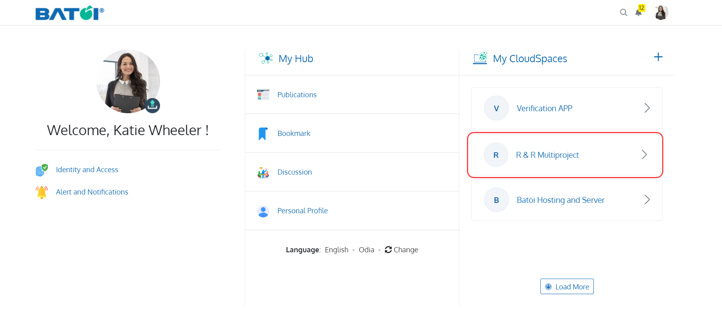
Task: Open the user avatar in header
Action: [661, 12]
